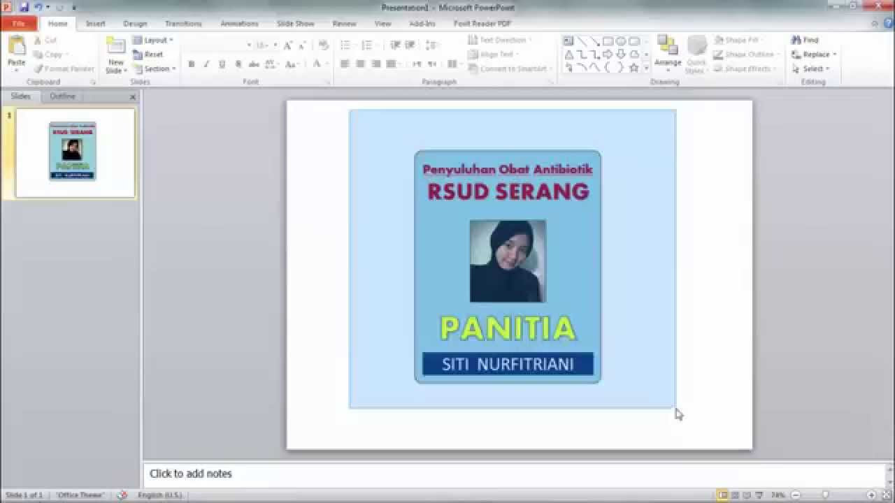Open the Shape Effects dropdown
This screenshot has height=503, width=895.
745,68
